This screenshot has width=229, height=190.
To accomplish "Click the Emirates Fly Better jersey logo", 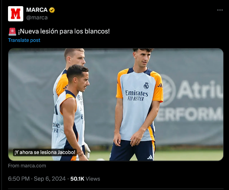I will [x=137, y=96].
